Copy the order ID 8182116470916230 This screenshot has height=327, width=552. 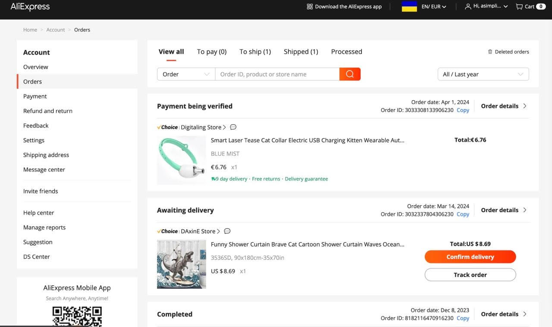point(463,318)
